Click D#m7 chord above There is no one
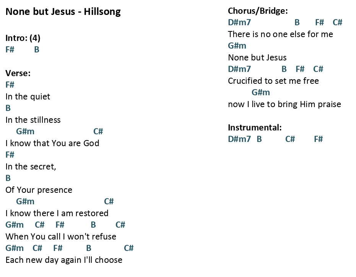The image size is (356, 277). [239, 22]
